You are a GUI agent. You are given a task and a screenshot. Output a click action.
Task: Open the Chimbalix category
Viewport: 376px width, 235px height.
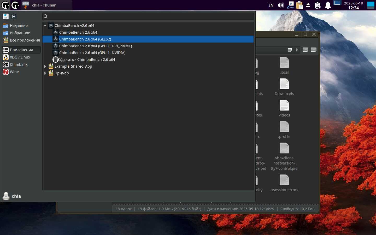(x=21, y=64)
